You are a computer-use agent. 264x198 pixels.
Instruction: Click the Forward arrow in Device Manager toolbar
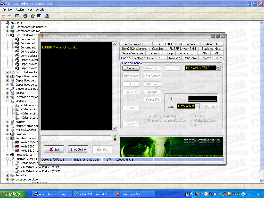10,16
